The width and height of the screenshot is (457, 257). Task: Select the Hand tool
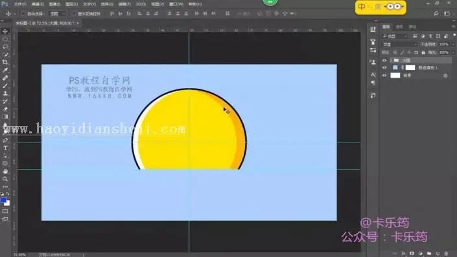(x=5, y=171)
